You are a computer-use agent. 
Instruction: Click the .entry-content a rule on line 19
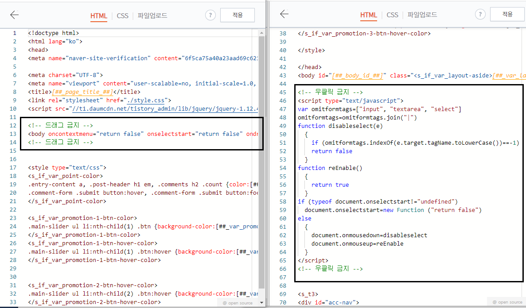(x=143, y=185)
